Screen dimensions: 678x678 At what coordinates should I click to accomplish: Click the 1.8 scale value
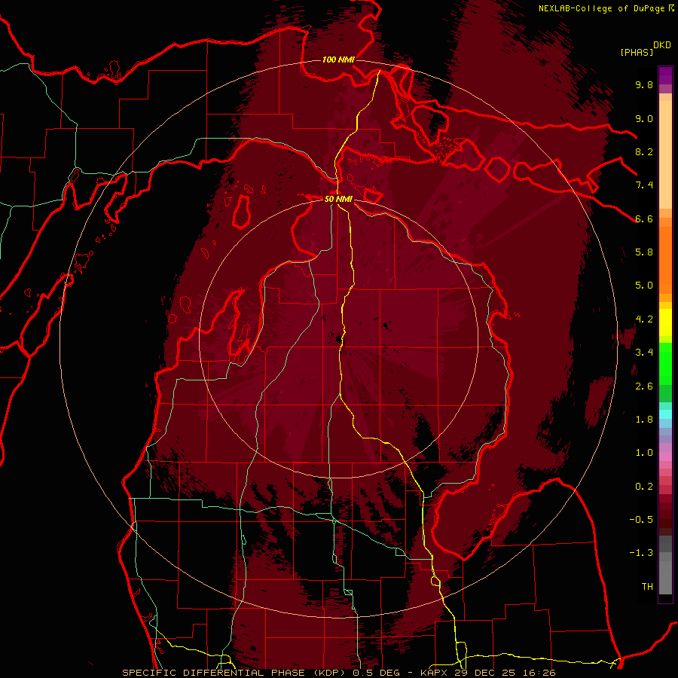click(644, 420)
